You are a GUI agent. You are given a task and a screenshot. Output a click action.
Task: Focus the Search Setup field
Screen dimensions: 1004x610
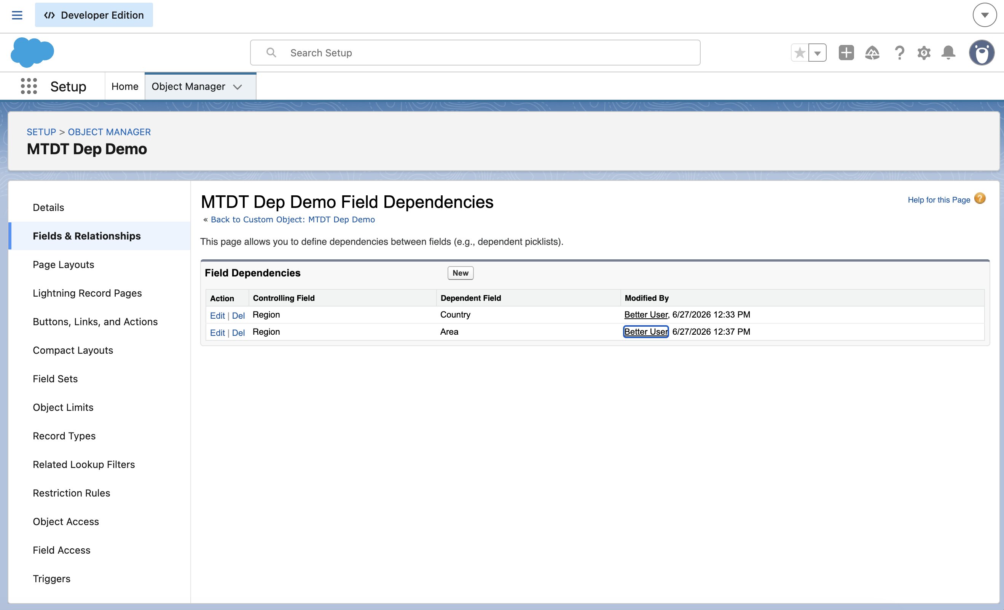[x=475, y=53]
